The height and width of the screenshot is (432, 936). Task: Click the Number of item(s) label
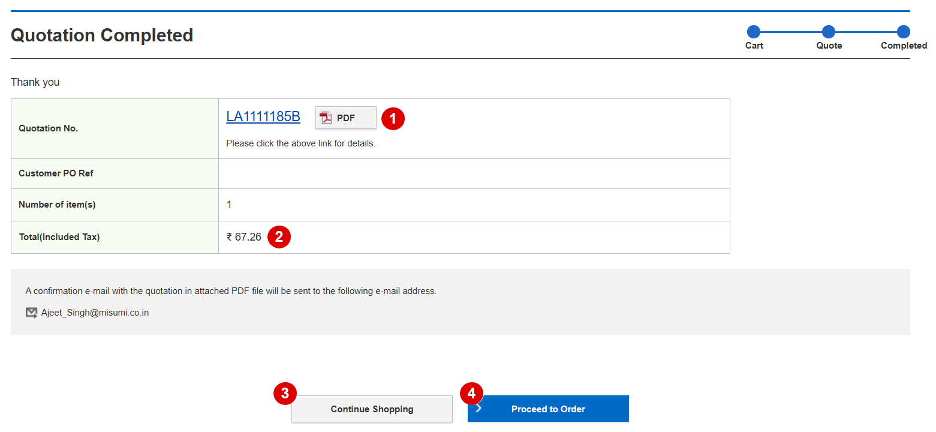click(57, 205)
